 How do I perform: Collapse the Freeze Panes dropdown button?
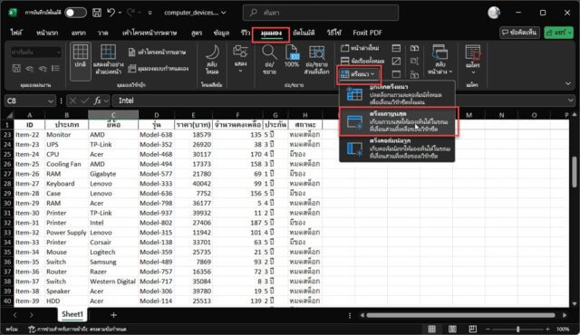coord(359,74)
